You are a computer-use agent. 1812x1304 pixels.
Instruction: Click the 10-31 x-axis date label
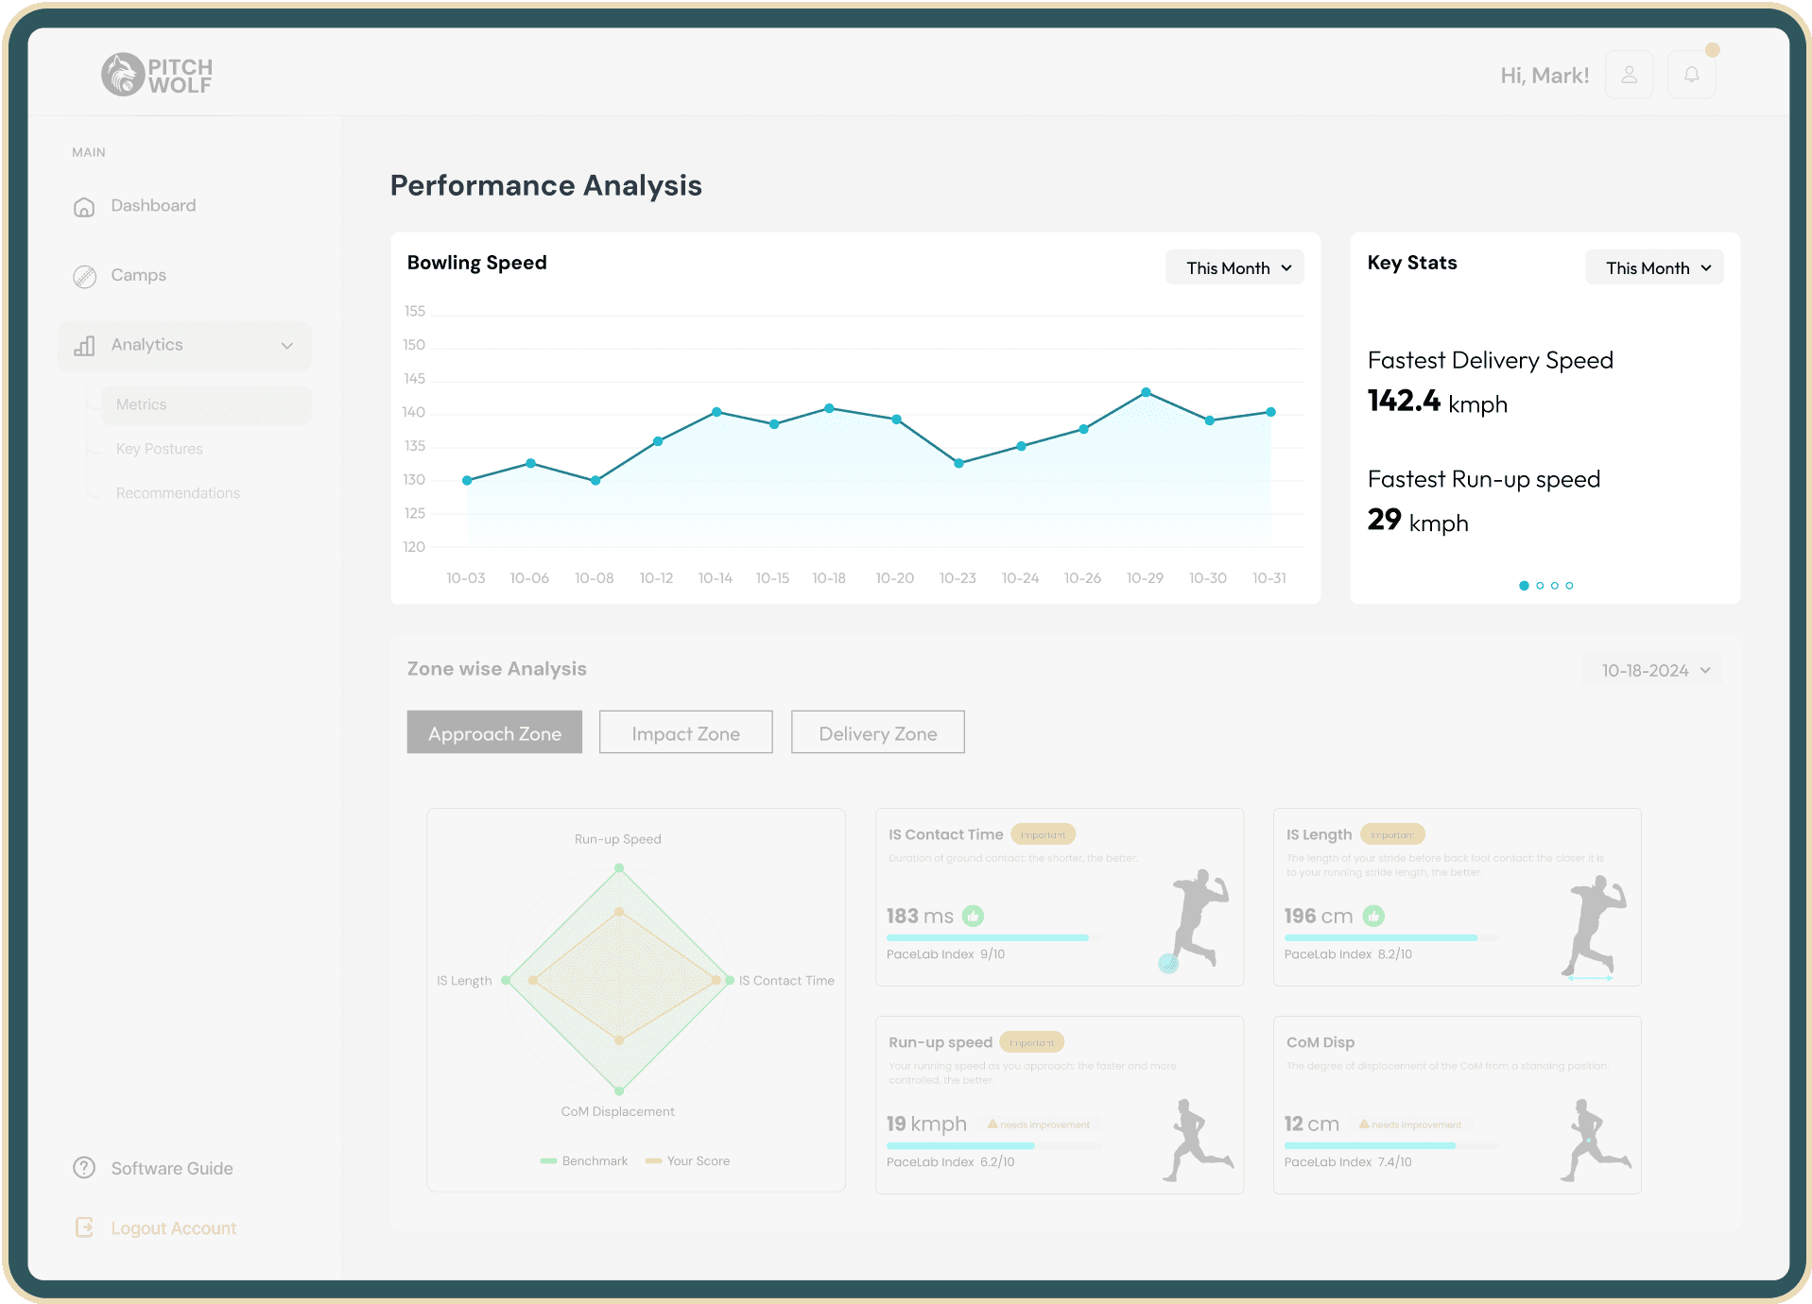[x=1269, y=578]
